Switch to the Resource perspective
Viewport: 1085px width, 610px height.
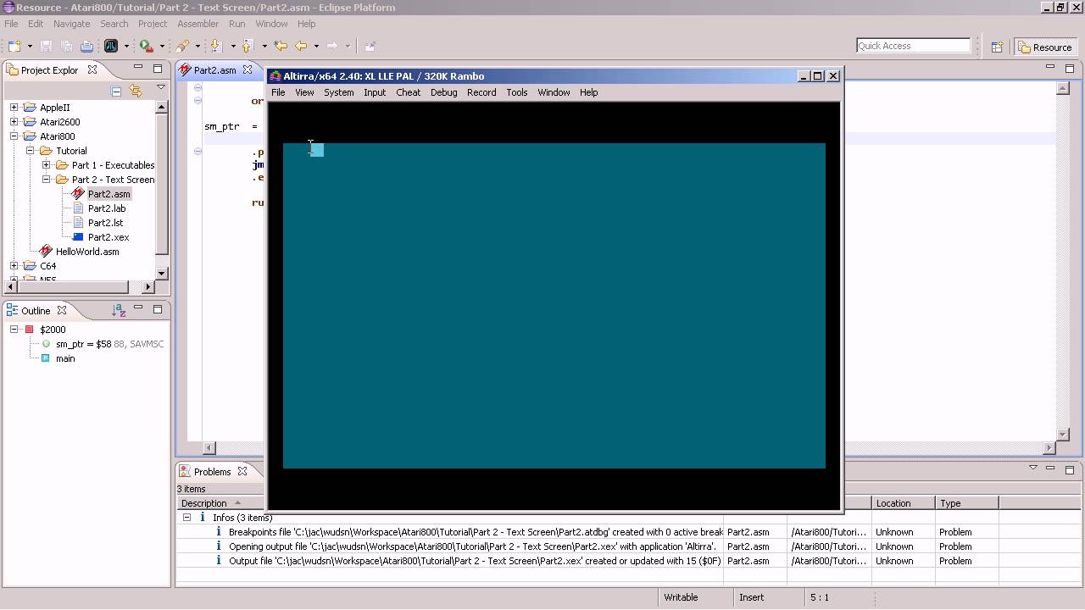coord(1045,47)
